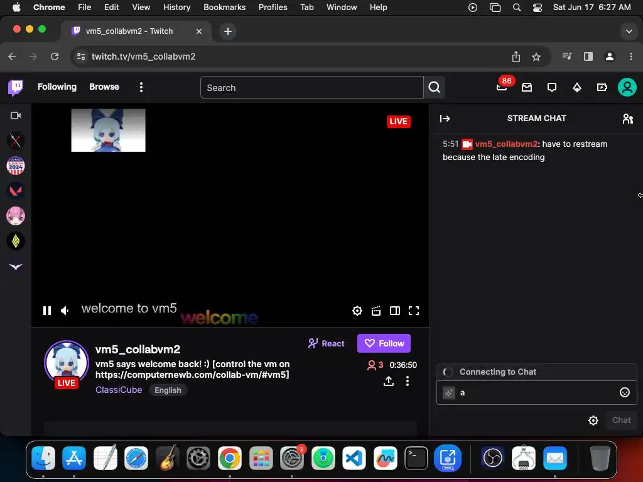Open the Valorant-logo channel in sidebar
Screen dimensions: 643x482
coord(16,191)
